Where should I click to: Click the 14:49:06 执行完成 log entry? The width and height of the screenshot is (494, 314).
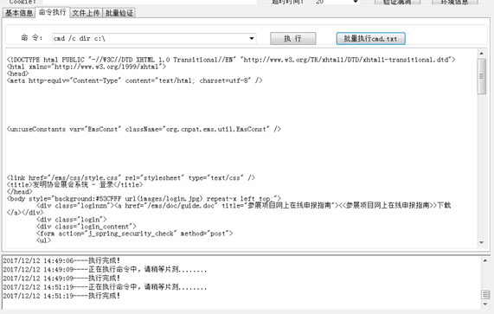click(61, 260)
